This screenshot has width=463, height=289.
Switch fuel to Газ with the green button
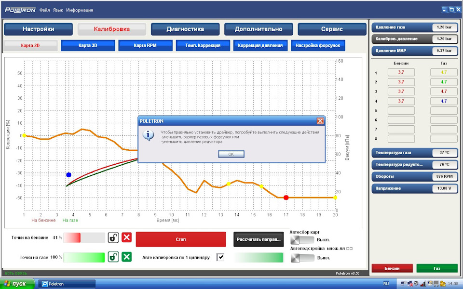coord(437,268)
